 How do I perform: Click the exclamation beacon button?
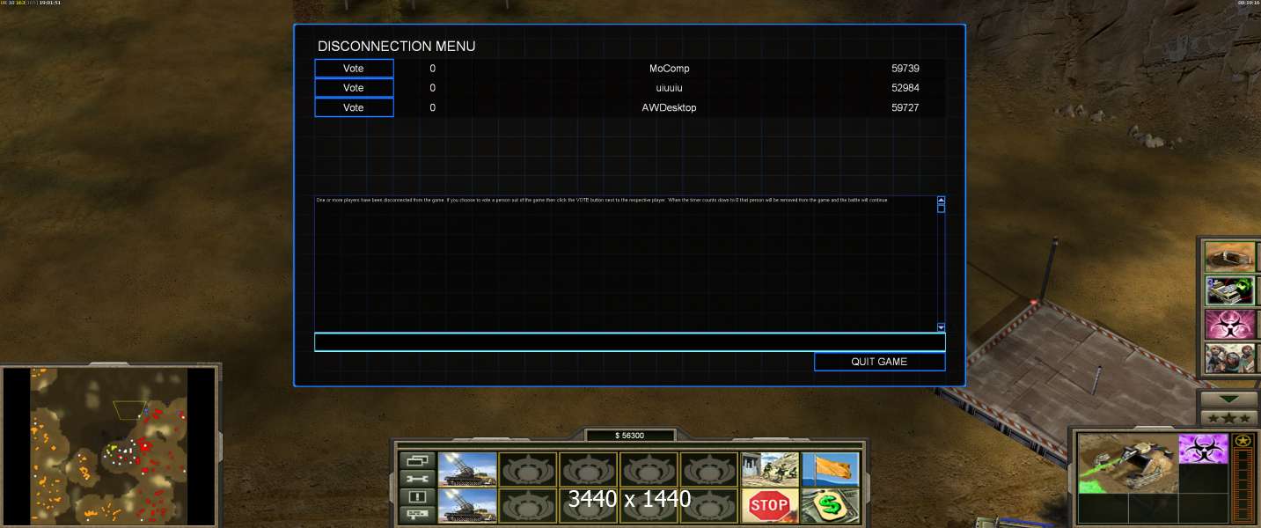point(417,495)
